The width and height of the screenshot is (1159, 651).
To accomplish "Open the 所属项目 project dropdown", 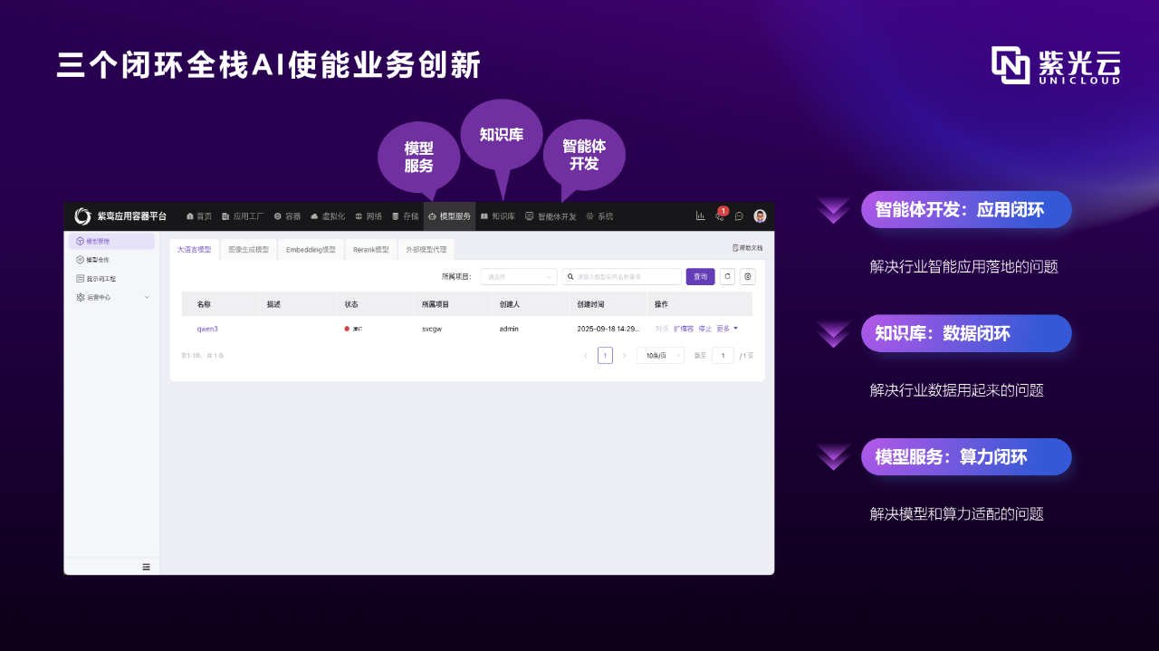I will [x=518, y=276].
